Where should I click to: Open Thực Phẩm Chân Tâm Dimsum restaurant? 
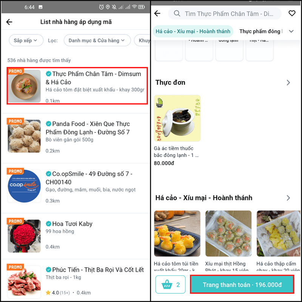click(x=77, y=86)
